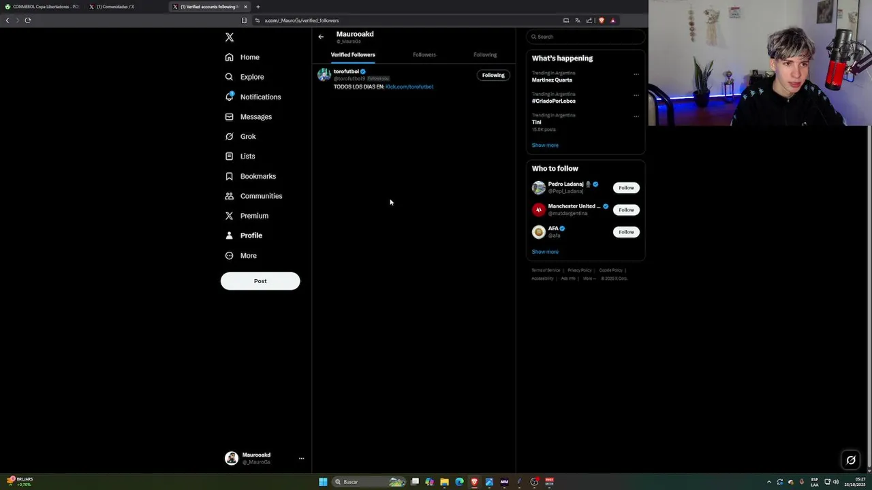Screen dimensions: 872x490
Task: Click the white Post button
Action: click(x=260, y=281)
